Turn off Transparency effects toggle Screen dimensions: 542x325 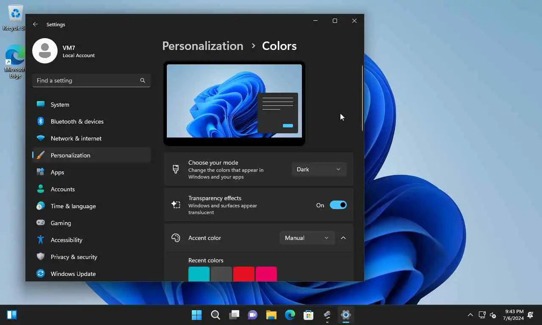[x=338, y=205]
